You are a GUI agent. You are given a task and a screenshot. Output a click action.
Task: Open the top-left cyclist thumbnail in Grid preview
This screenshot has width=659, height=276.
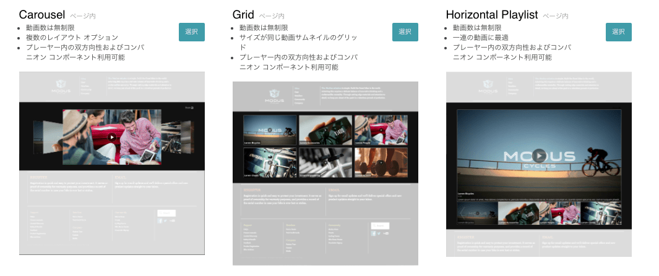270,130
